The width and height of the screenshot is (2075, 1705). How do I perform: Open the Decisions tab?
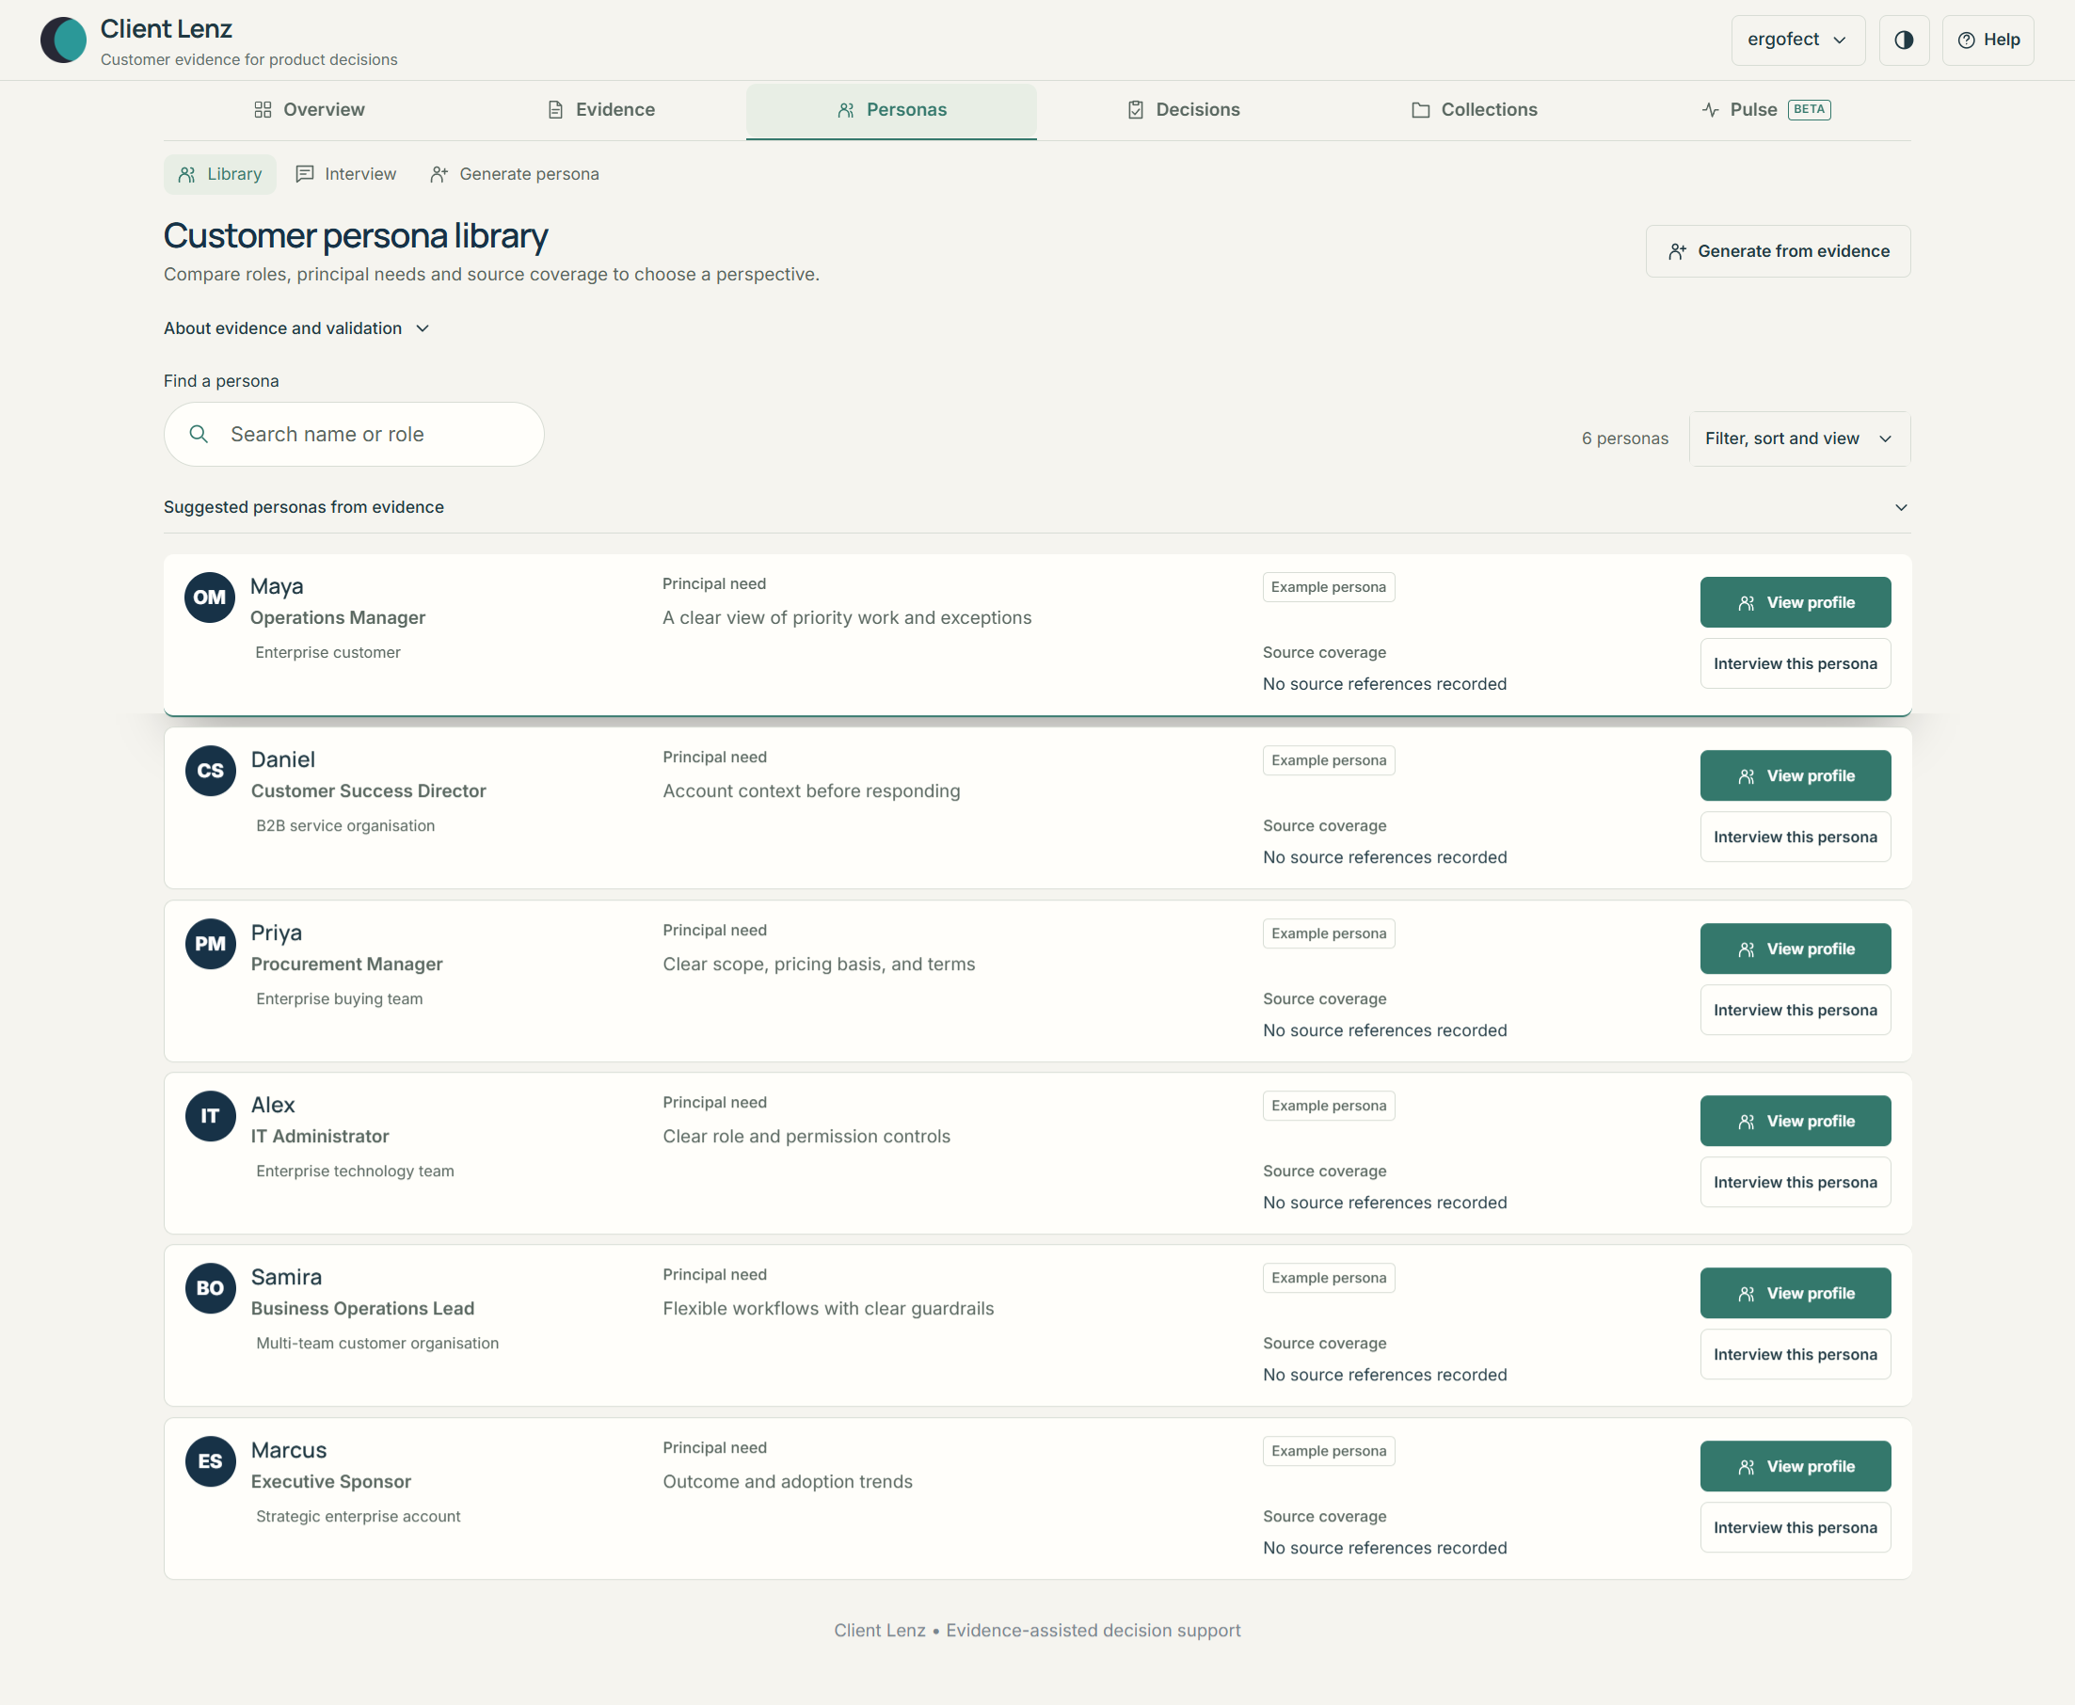point(1183,110)
